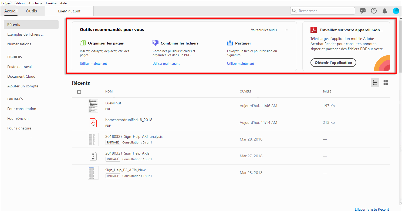Open the notifications bell
The image size is (402, 212).
[x=385, y=11]
